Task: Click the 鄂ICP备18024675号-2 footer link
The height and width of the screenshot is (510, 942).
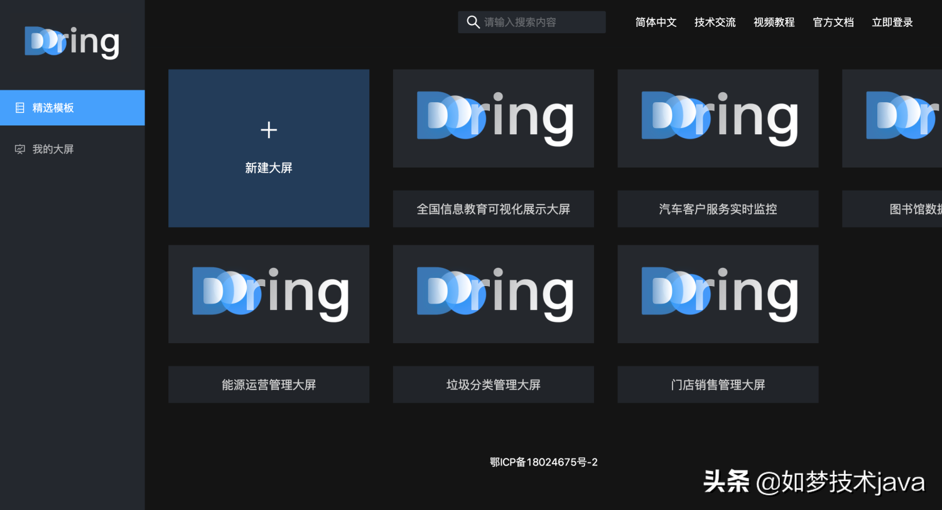Action: coord(544,462)
